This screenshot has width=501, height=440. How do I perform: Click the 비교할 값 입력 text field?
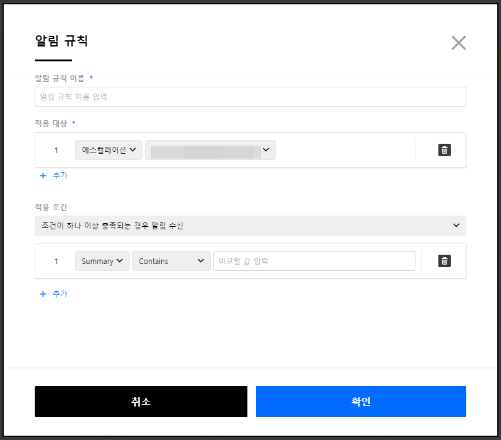tap(314, 261)
